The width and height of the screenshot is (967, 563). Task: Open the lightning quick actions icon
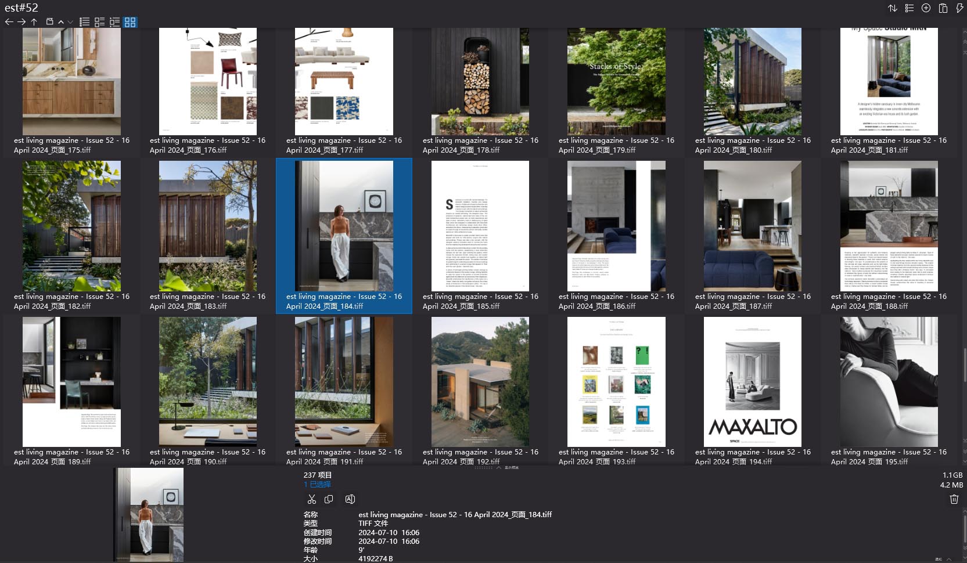pyautogui.click(x=959, y=8)
